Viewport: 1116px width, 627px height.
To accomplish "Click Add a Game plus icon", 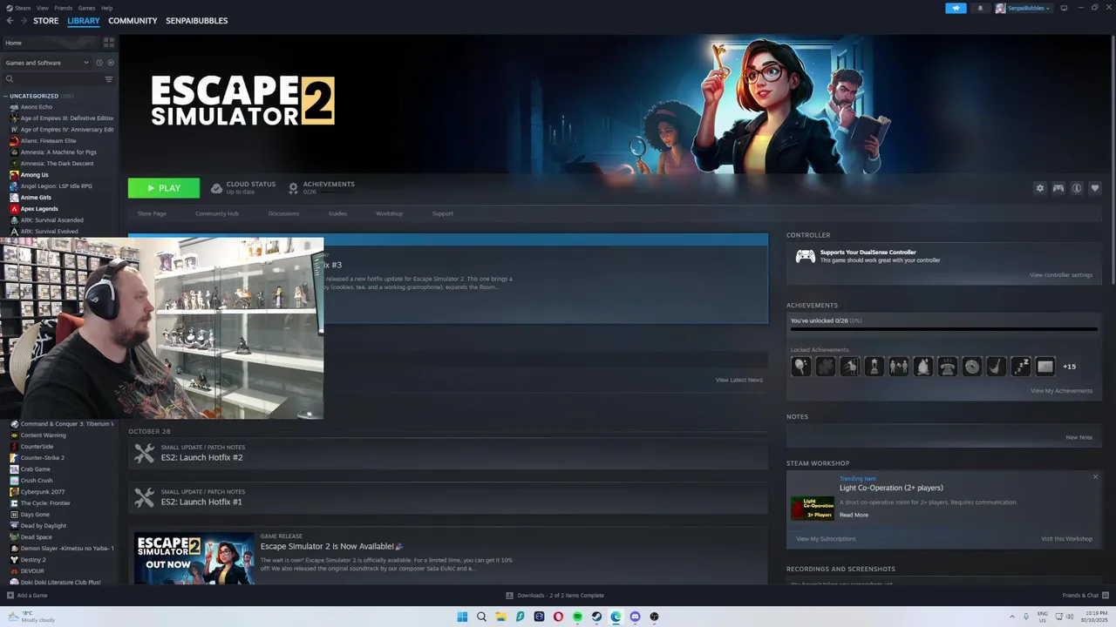I will click(10, 596).
